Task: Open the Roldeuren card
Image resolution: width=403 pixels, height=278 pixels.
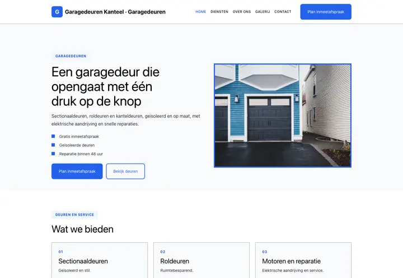Action: pos(201,260)
